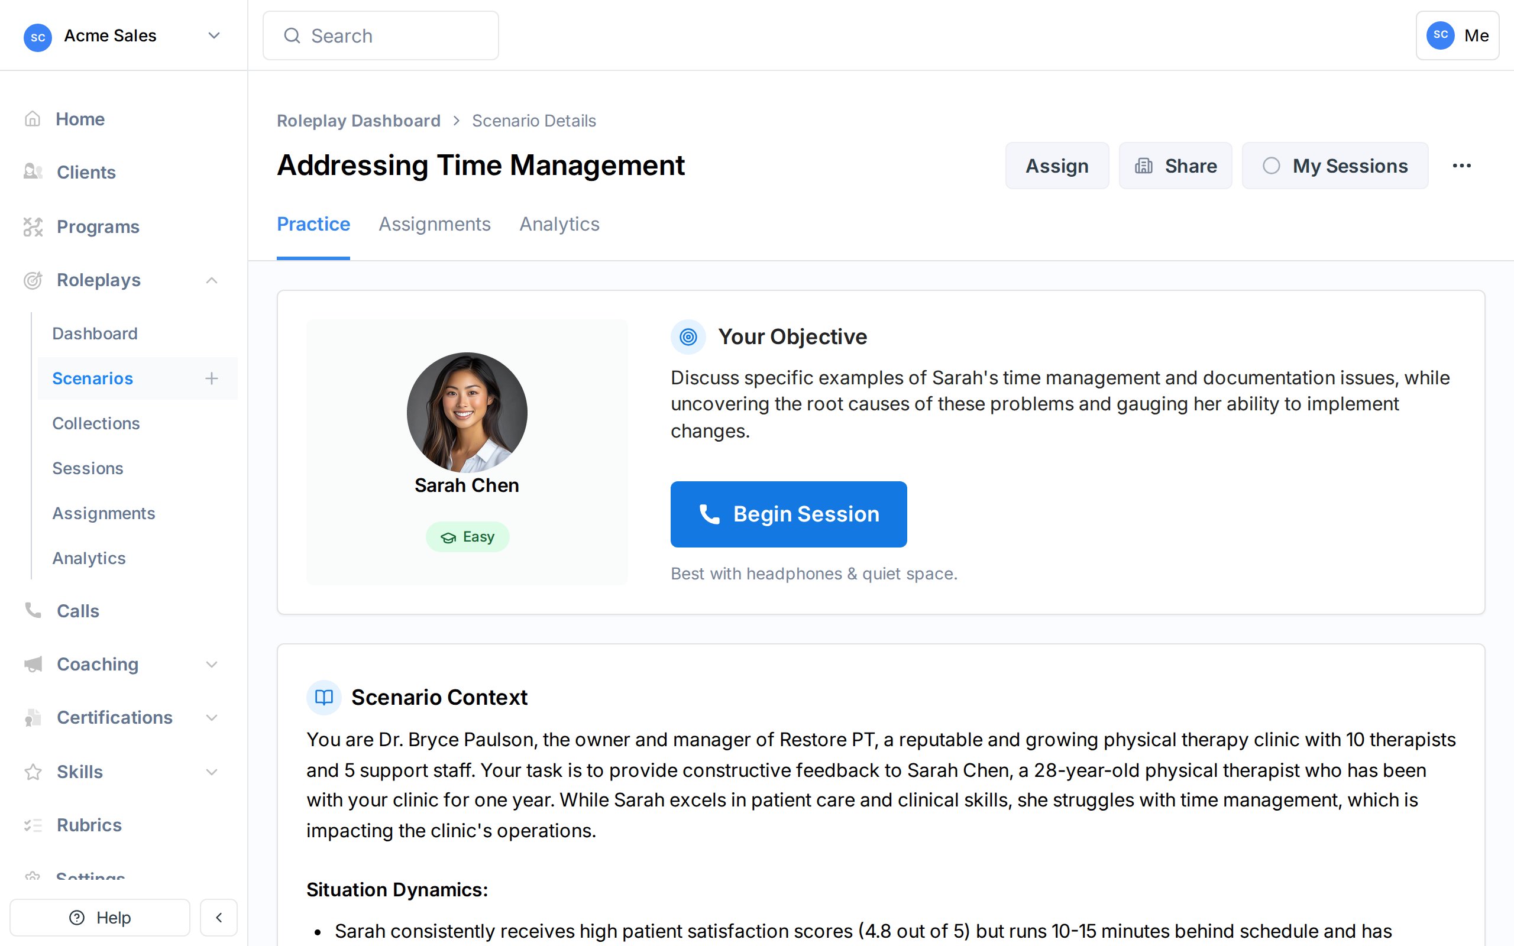Expand the Coaching section chevron
The image size is (1514, 946).
point(212,665)
